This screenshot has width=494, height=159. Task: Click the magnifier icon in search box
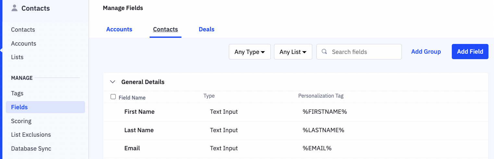point(324,52)
